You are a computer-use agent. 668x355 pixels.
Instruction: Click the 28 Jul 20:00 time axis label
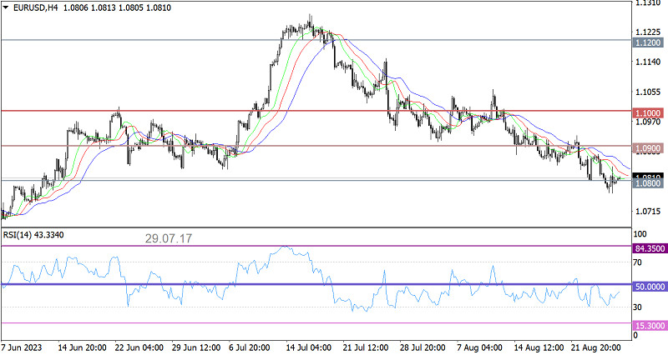(423, 347)
